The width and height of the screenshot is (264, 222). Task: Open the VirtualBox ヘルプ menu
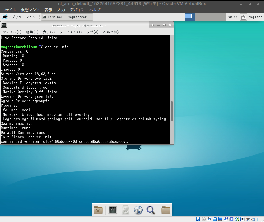point(95,10)
